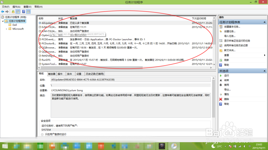Click the 下次运行时间 column header
The width and height of the screenshot is (268, 150).
(202, 18)
